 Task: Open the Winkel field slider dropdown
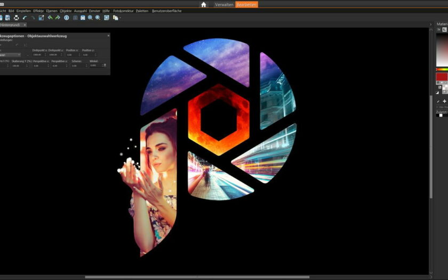pyautogui.click(x=105, y=66)
